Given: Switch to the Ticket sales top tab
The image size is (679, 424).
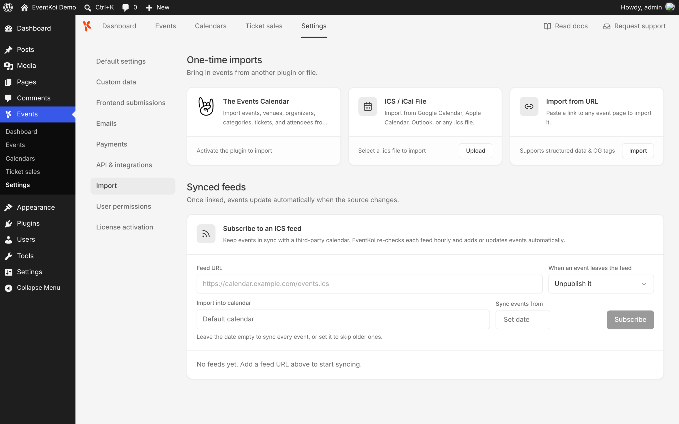Looking at the screenshot, I should pos(264,26).
